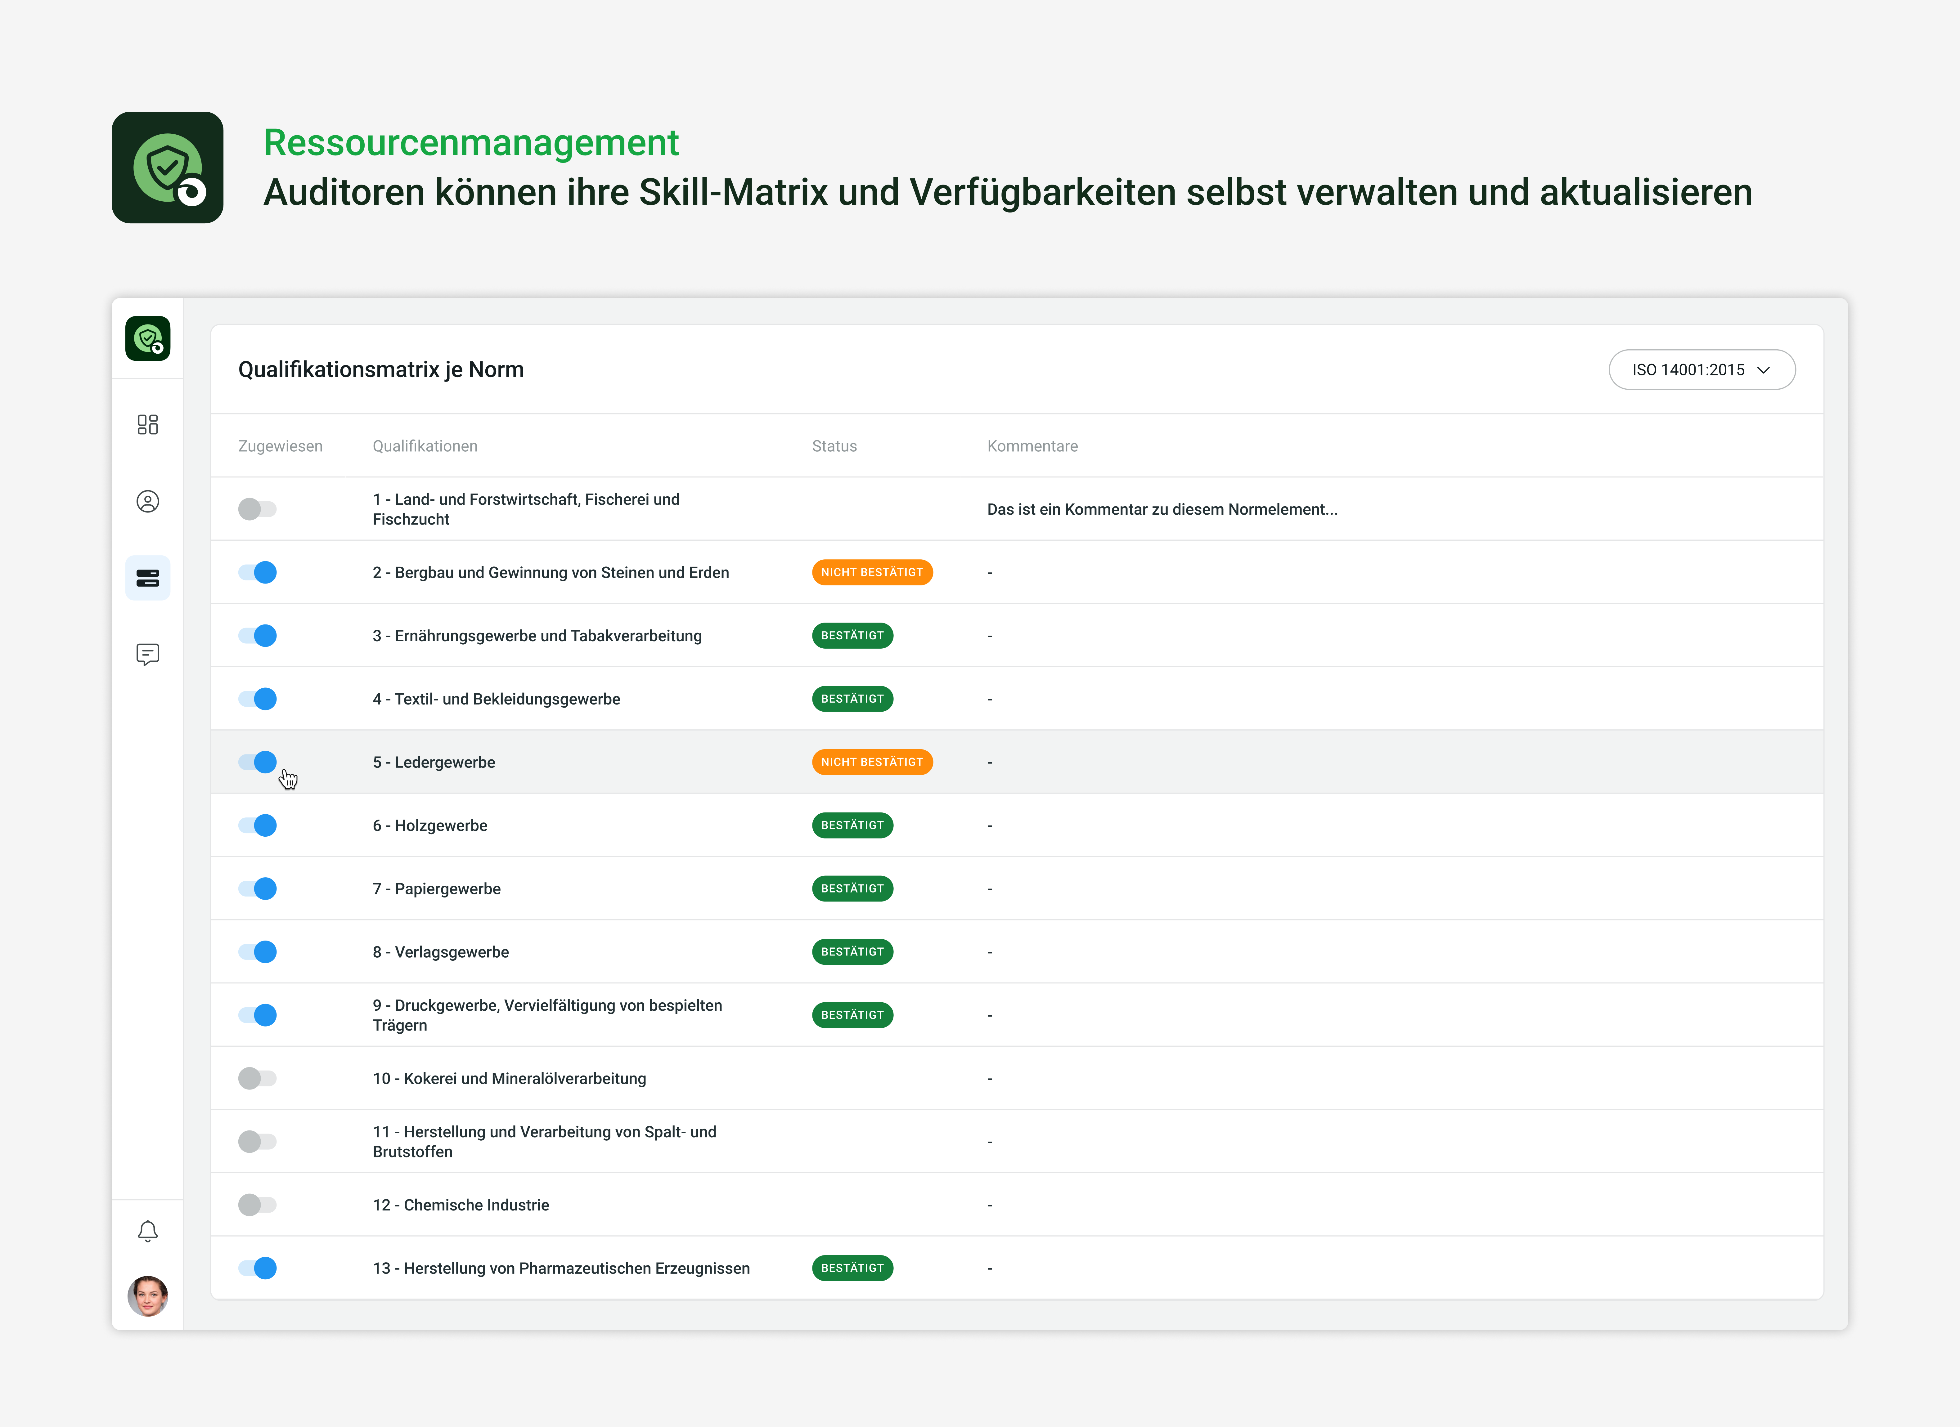Disable the Ledergewerbe toggle
Screen dimensions: 1960x1427
click(258, 762)
